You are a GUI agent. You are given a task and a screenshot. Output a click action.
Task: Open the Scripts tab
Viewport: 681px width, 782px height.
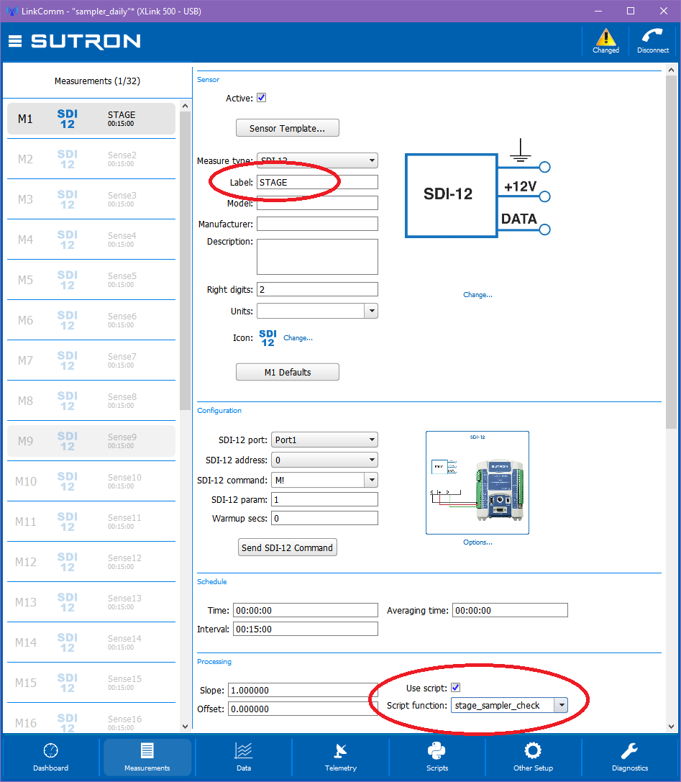click(x=437, y=757)
